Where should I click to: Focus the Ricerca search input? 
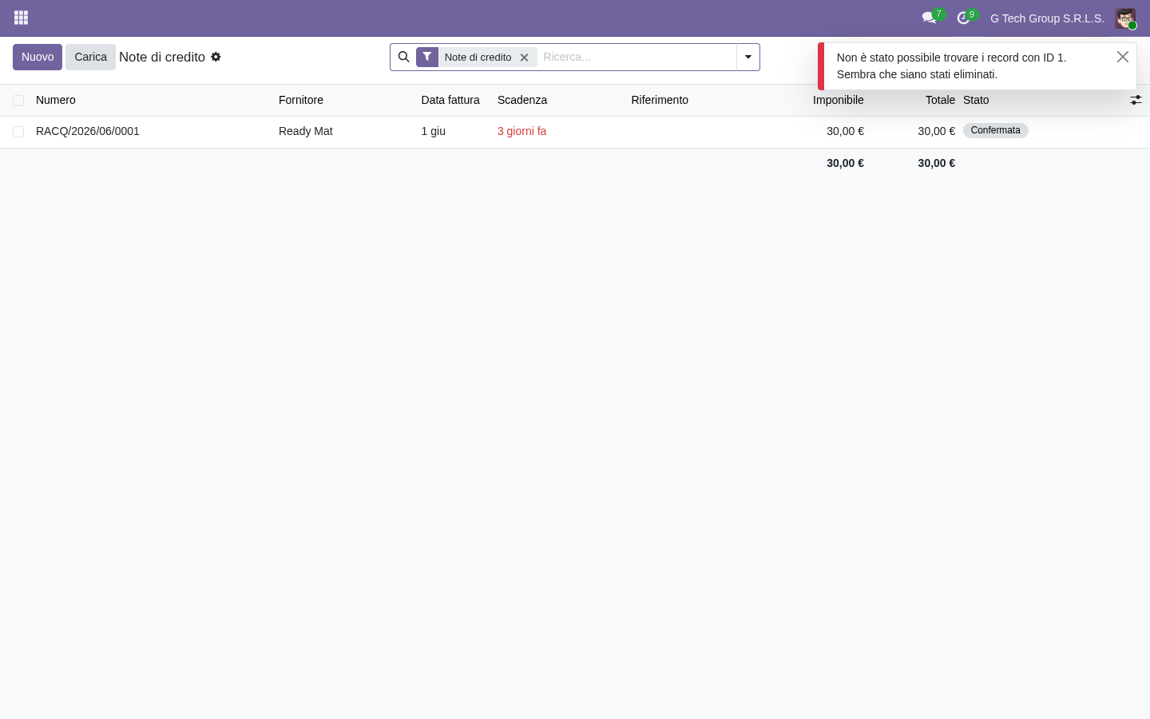click(x=636, y=57)
